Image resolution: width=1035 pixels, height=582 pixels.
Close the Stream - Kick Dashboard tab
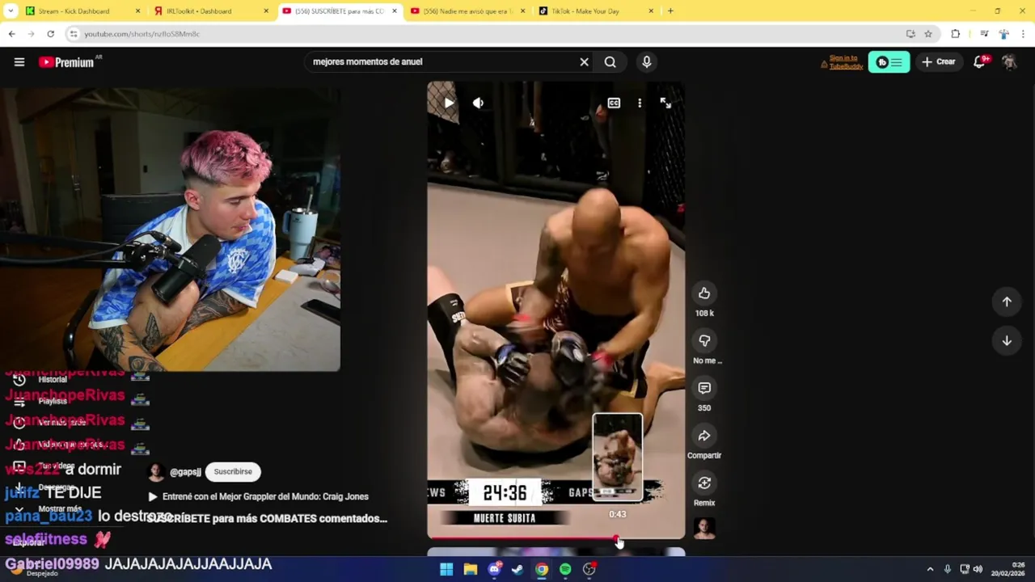click(137, 11)
